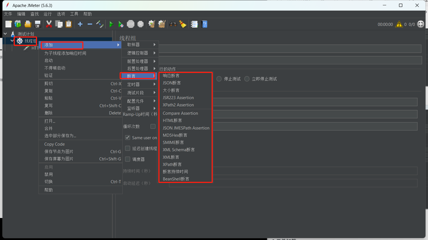Click the Clear results gear-broom icon
The height and width of the screenshot is (240, 428).
pyautogui.click(x=152, y=24)
